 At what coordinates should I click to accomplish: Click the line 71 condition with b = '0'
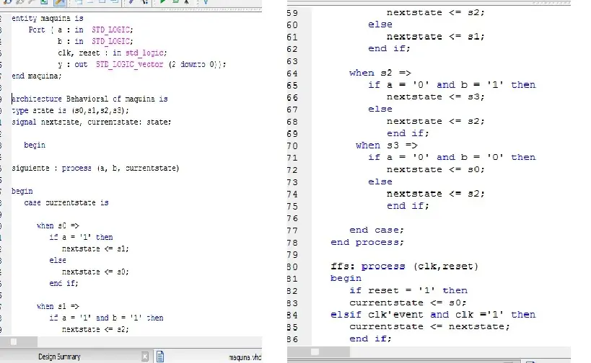452,157
